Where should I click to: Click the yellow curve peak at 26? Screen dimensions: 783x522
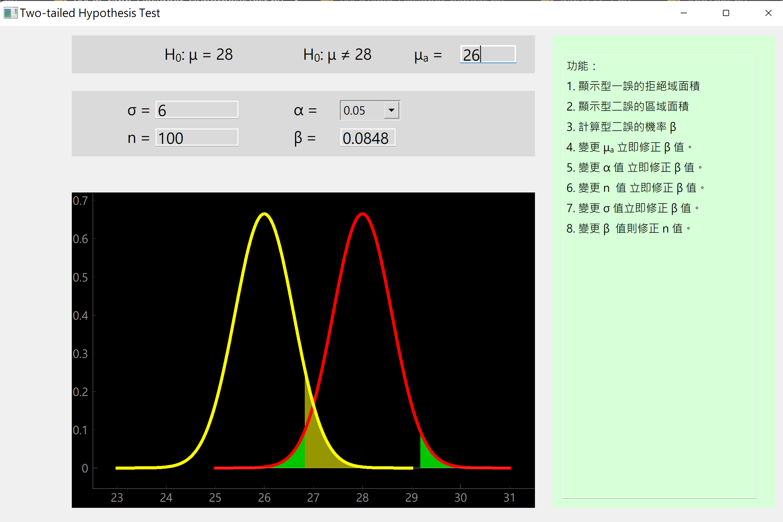coord(264,213)
